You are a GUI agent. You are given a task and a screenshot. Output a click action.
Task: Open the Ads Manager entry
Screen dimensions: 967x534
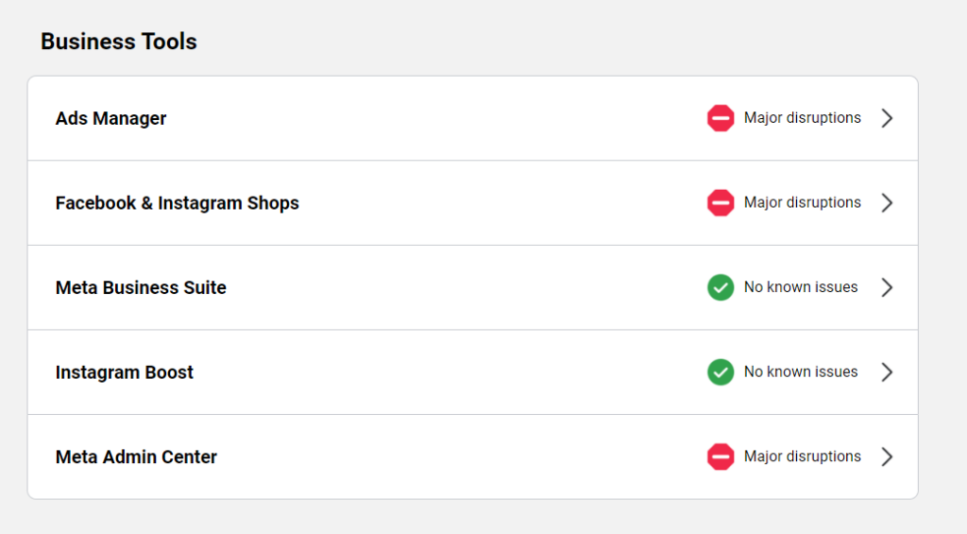point(110,118)
